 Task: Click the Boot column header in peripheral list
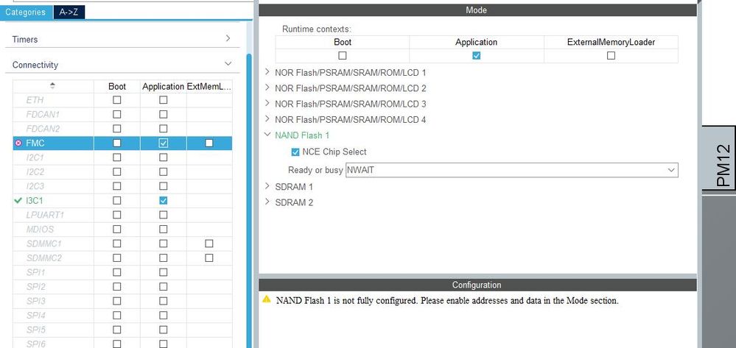point(117,86)
